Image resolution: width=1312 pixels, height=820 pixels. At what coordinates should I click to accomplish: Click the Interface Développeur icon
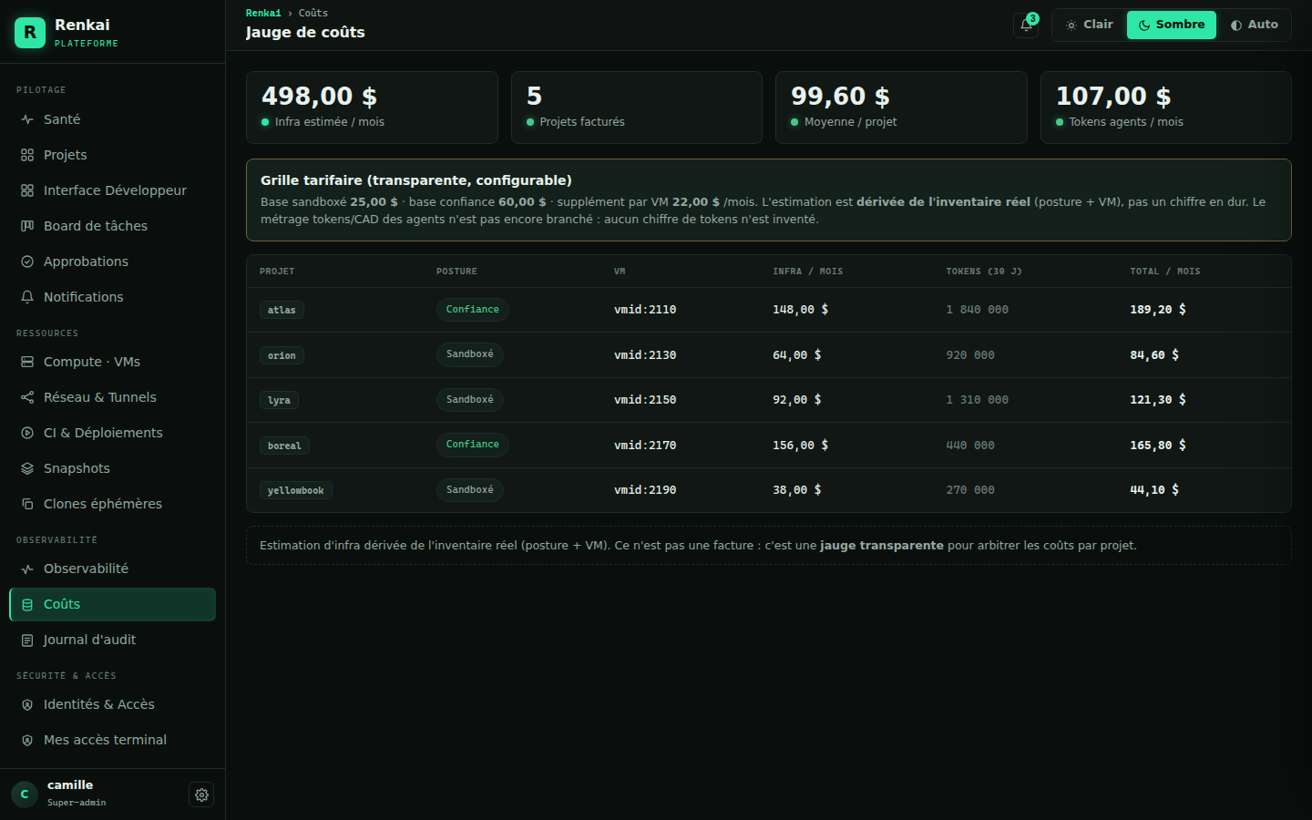27,190
